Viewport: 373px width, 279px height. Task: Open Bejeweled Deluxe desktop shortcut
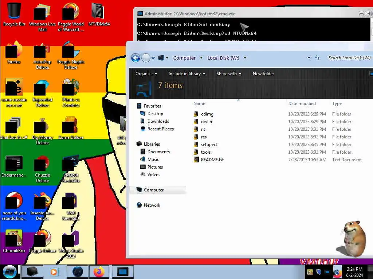42,93
